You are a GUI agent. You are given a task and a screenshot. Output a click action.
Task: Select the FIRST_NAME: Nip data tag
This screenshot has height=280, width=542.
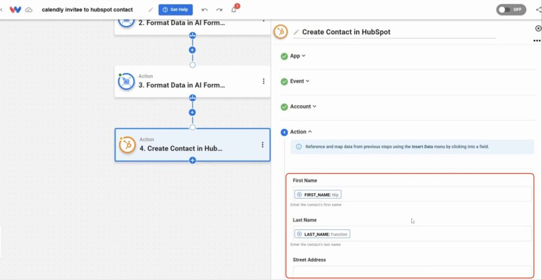318,195
